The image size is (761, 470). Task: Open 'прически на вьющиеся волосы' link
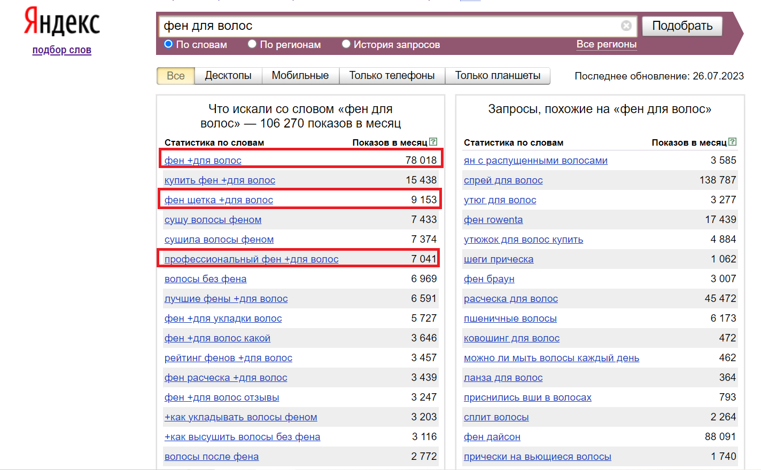(538, 457)
